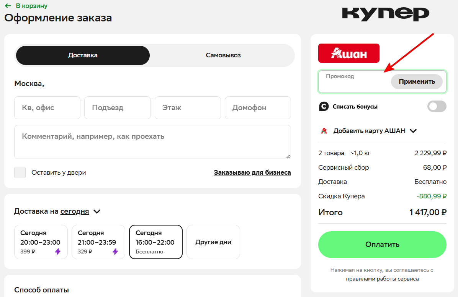This screenshot has width=458, height=297.
Task: Expand the Добавить карту АШАН chevron
Action: click(413, 131)
